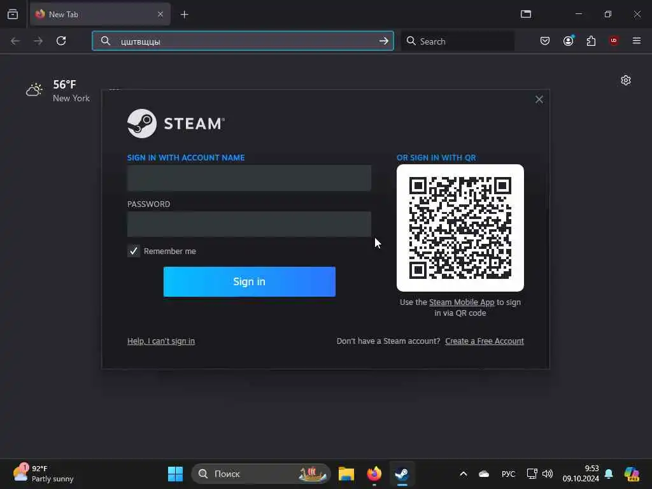This screenshot has height=489, width=652.
Task: Open Firefox account icon
Action: click(568, 41)
